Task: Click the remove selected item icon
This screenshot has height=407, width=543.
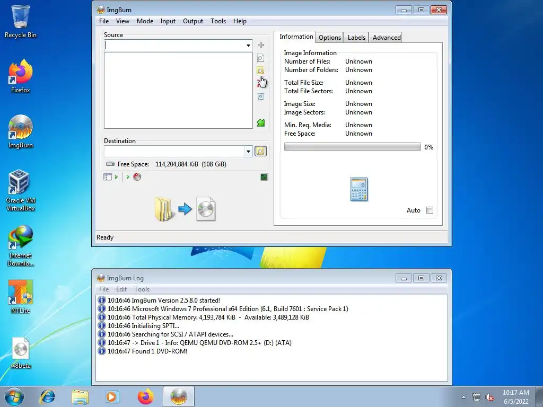Action: point(260,83)
